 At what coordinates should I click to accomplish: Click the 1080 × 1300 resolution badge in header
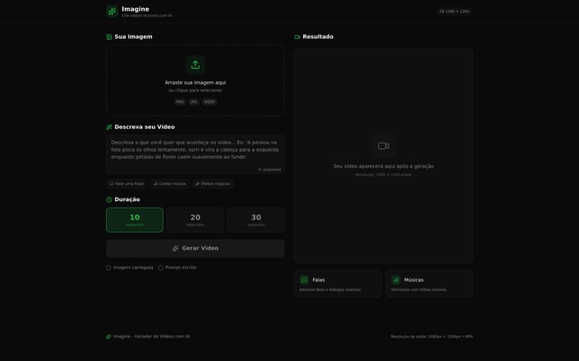coord(454,12)
